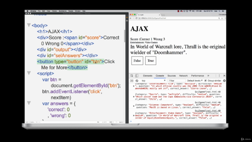Collapse the body tag in the editor

[29, 25]
